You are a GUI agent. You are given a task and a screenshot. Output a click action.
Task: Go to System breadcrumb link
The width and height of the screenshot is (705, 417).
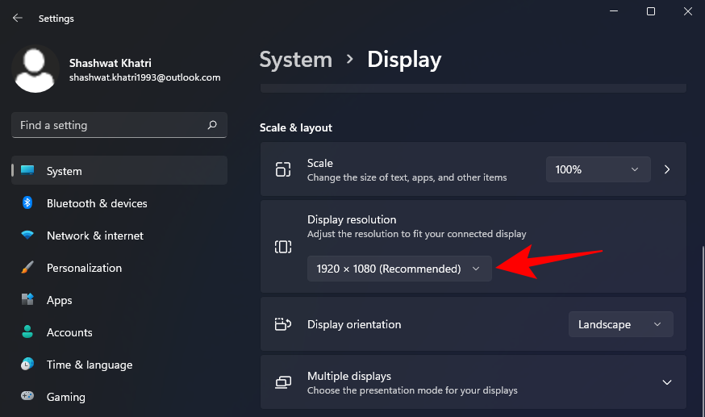point(295,60)
